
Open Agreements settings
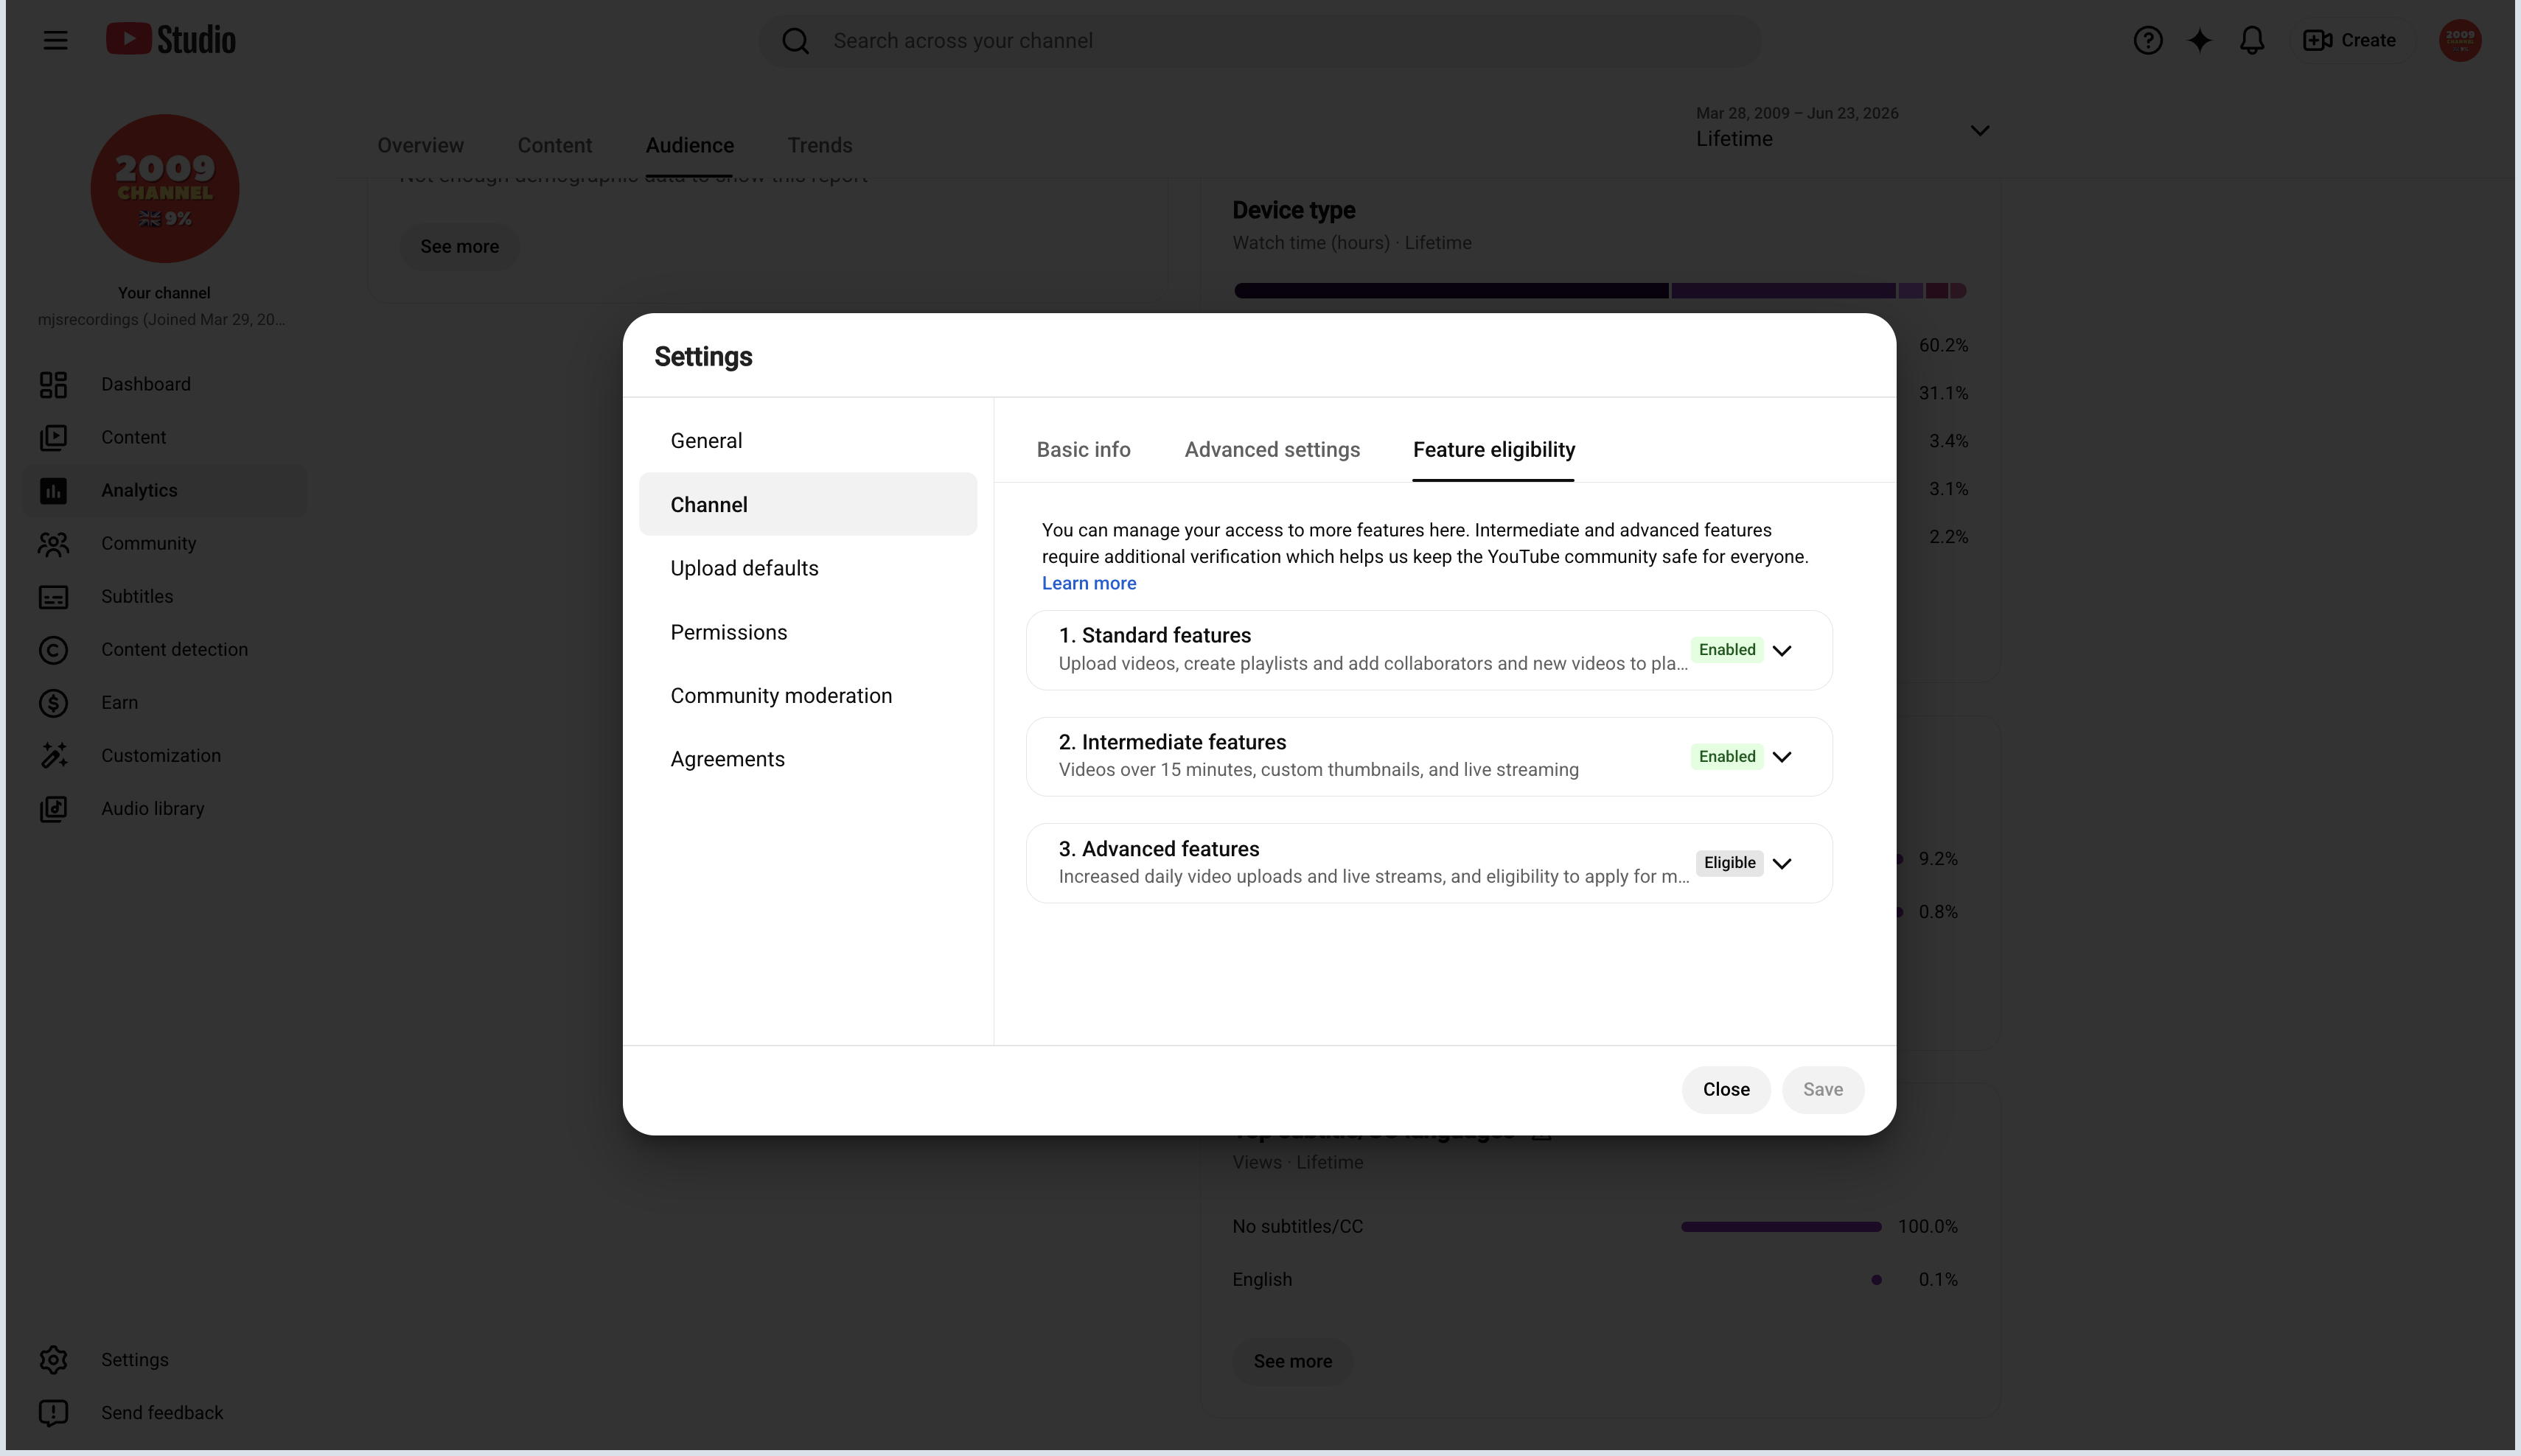[x=807, y=759]
